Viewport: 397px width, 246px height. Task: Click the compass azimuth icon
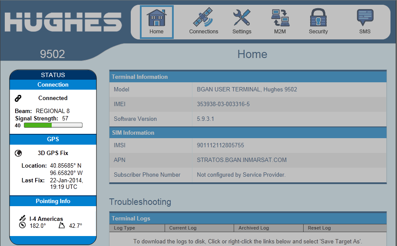coord(23,226)
